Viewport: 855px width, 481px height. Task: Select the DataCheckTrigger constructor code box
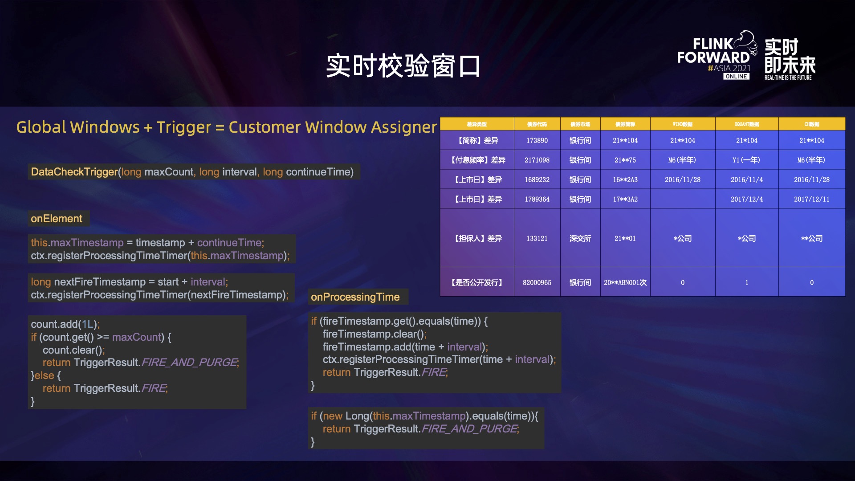click(192, 172)
